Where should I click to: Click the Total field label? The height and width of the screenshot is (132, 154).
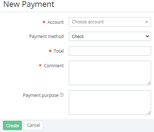(x=59, y=51)
